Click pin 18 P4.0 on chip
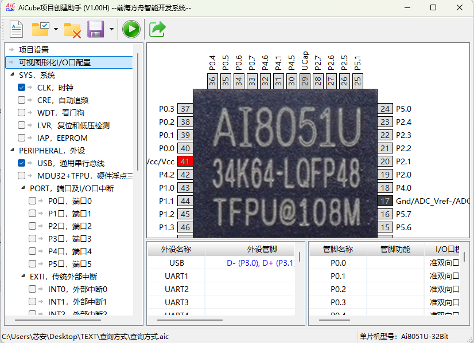This screenshot has width=474, height=343. click(385, 188)
